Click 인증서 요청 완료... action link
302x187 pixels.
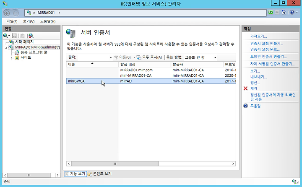(x=265, y=49)
